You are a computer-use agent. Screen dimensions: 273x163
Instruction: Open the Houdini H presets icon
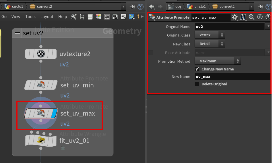point(243,17)
